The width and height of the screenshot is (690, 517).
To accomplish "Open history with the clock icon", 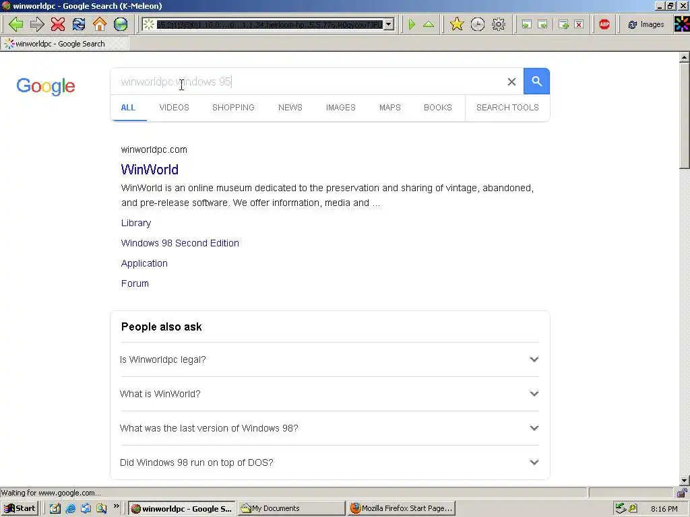I will tap(478, 24).
